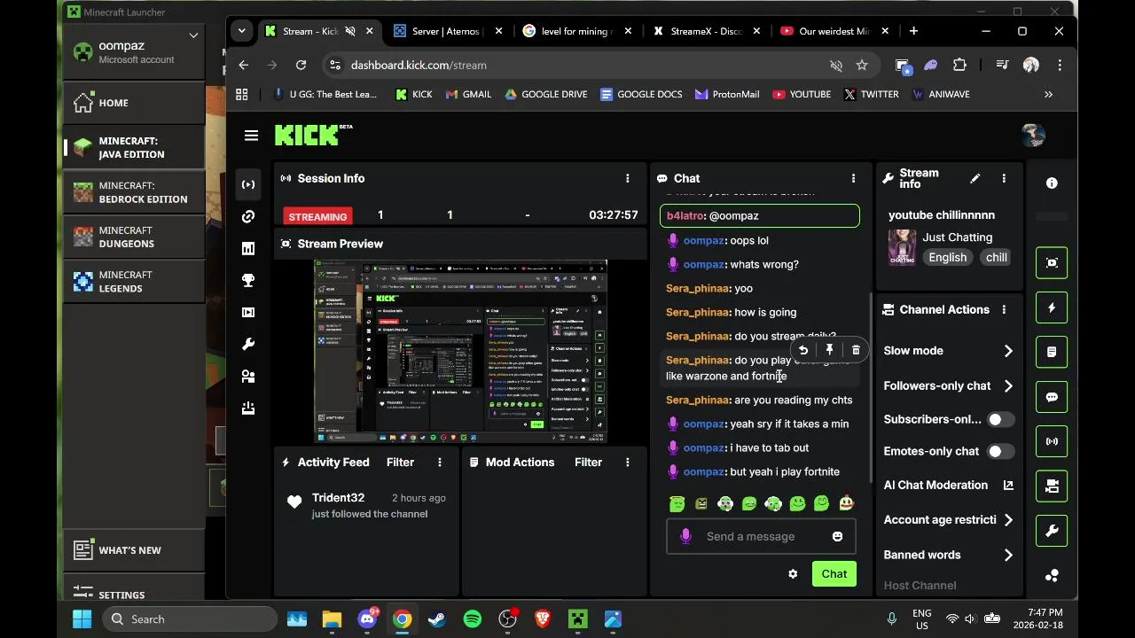Open the trophy achievements sidebar icon
This screenshot has height=638, width=1135.
248,281
